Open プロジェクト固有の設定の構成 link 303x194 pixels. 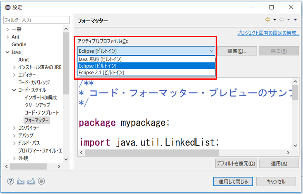pos(268,33)
